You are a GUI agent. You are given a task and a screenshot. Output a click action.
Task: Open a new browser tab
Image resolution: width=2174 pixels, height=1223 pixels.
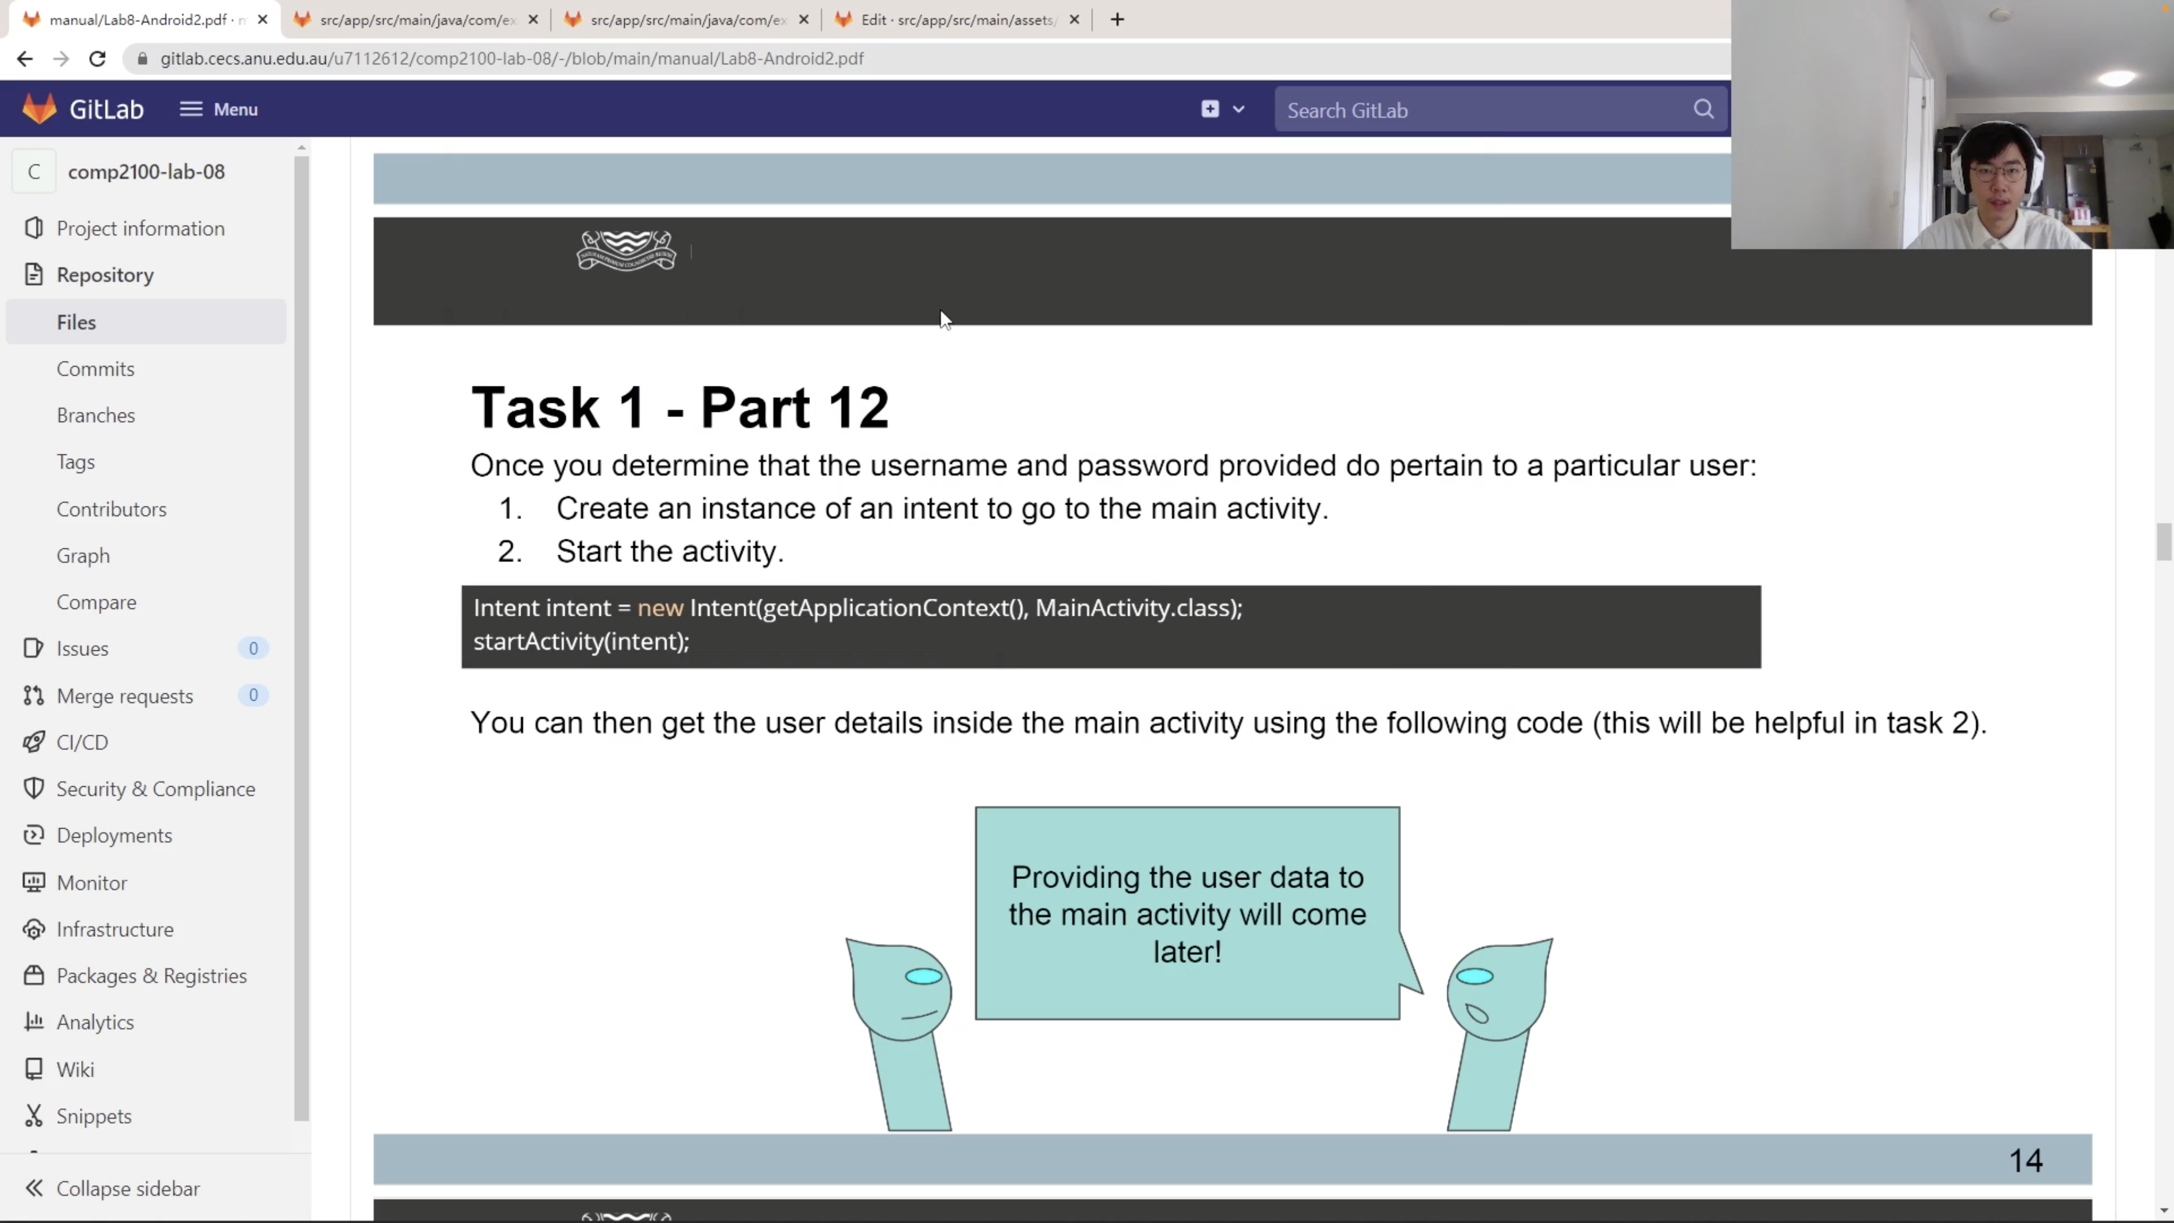coord(1117,20)
